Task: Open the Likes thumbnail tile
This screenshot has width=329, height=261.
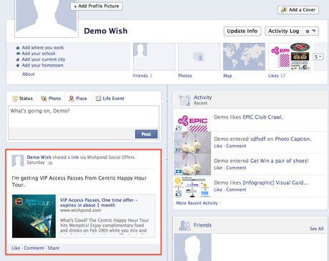Action: (289, 56)
